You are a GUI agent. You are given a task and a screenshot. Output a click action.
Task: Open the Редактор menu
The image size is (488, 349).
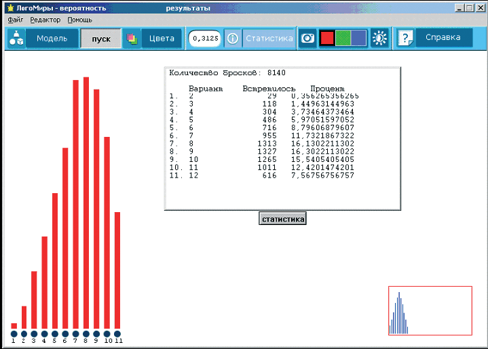(x=45, y=20)
